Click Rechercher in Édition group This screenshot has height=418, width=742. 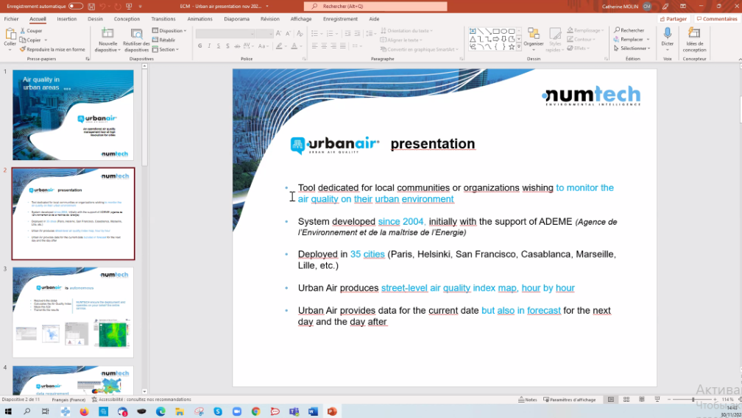[x=629, y=30]
